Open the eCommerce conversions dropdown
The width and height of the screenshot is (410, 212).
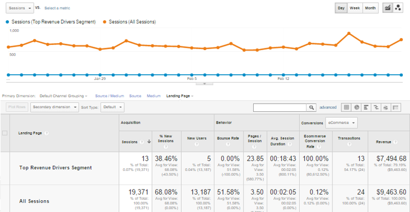coord(341,123)
